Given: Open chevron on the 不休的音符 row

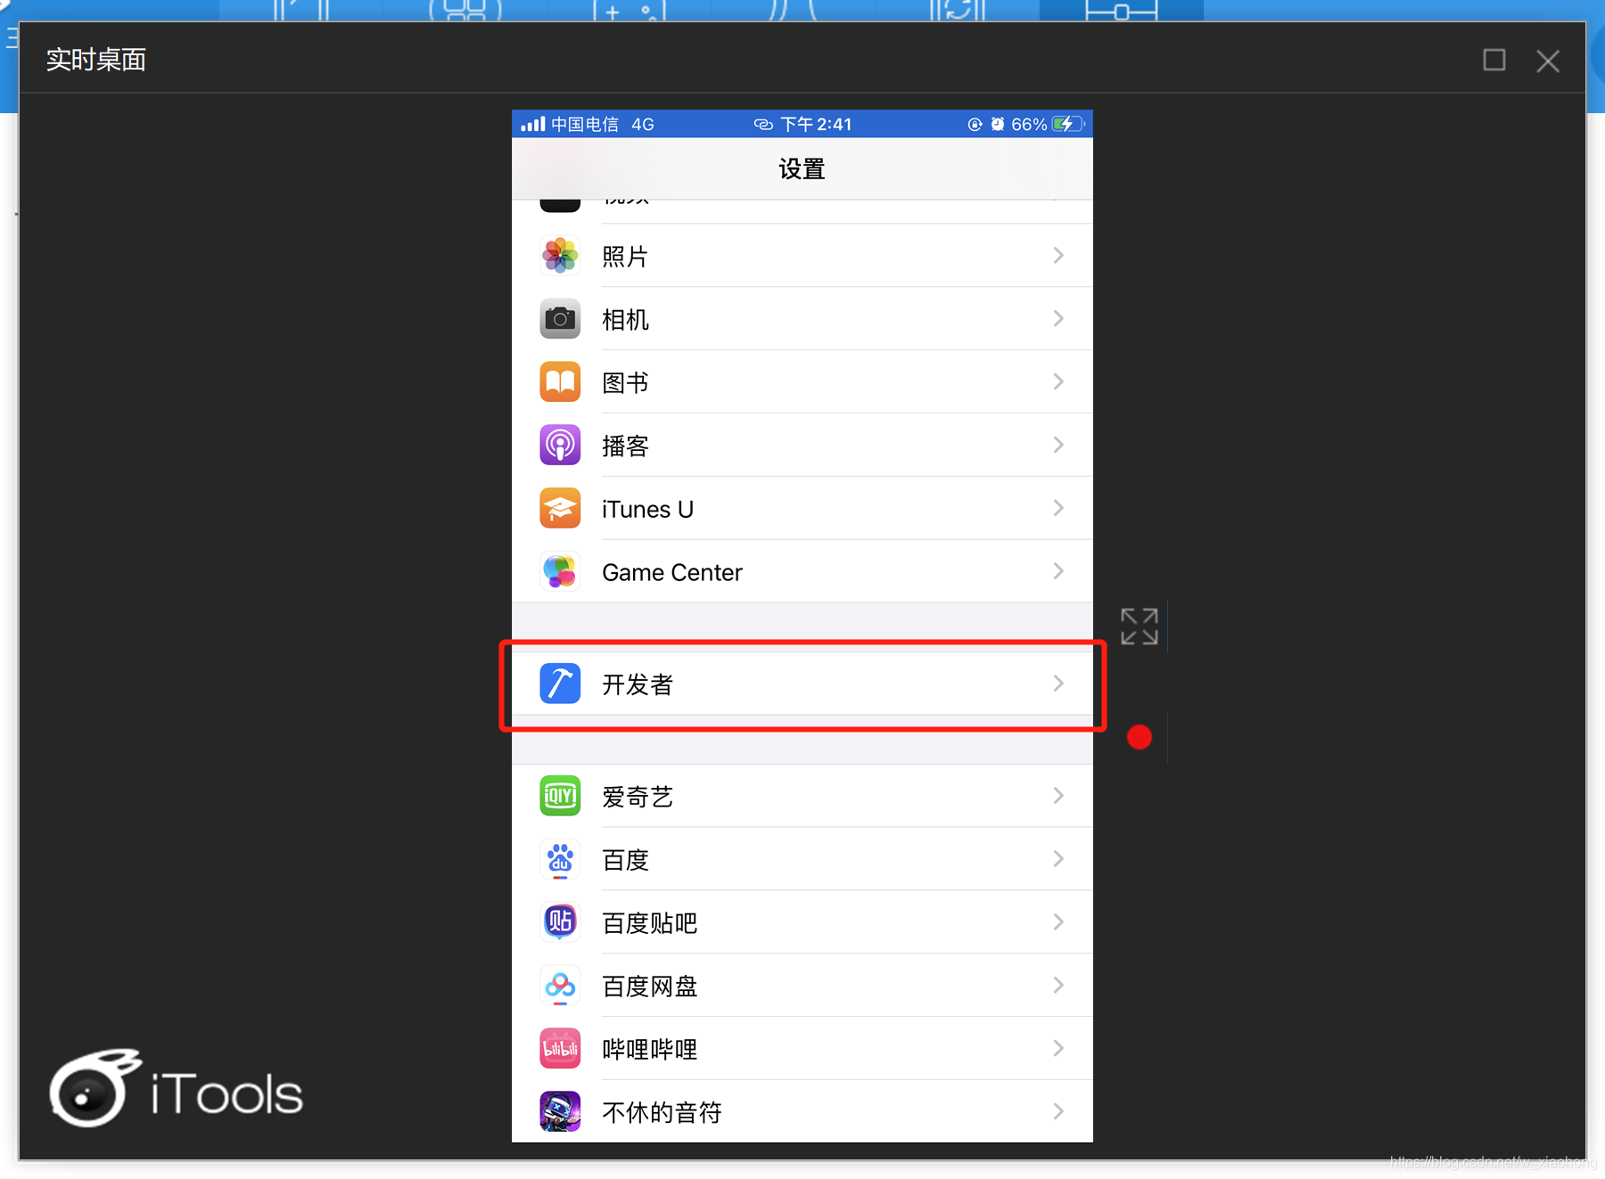Looking at the screenshot, I should coord(1058,1111).
